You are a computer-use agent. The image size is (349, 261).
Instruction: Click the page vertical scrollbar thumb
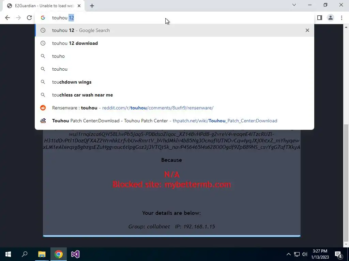coord(346,182)
